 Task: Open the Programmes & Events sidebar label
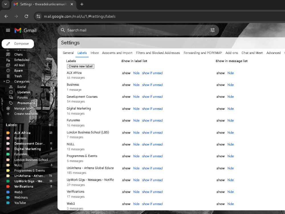click(x=29, y=171)
